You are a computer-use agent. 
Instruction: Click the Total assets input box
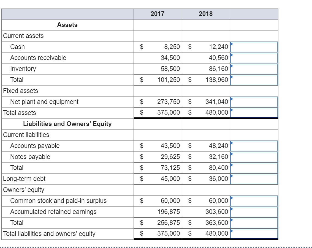pyautogui.click(x=254, y=113)
